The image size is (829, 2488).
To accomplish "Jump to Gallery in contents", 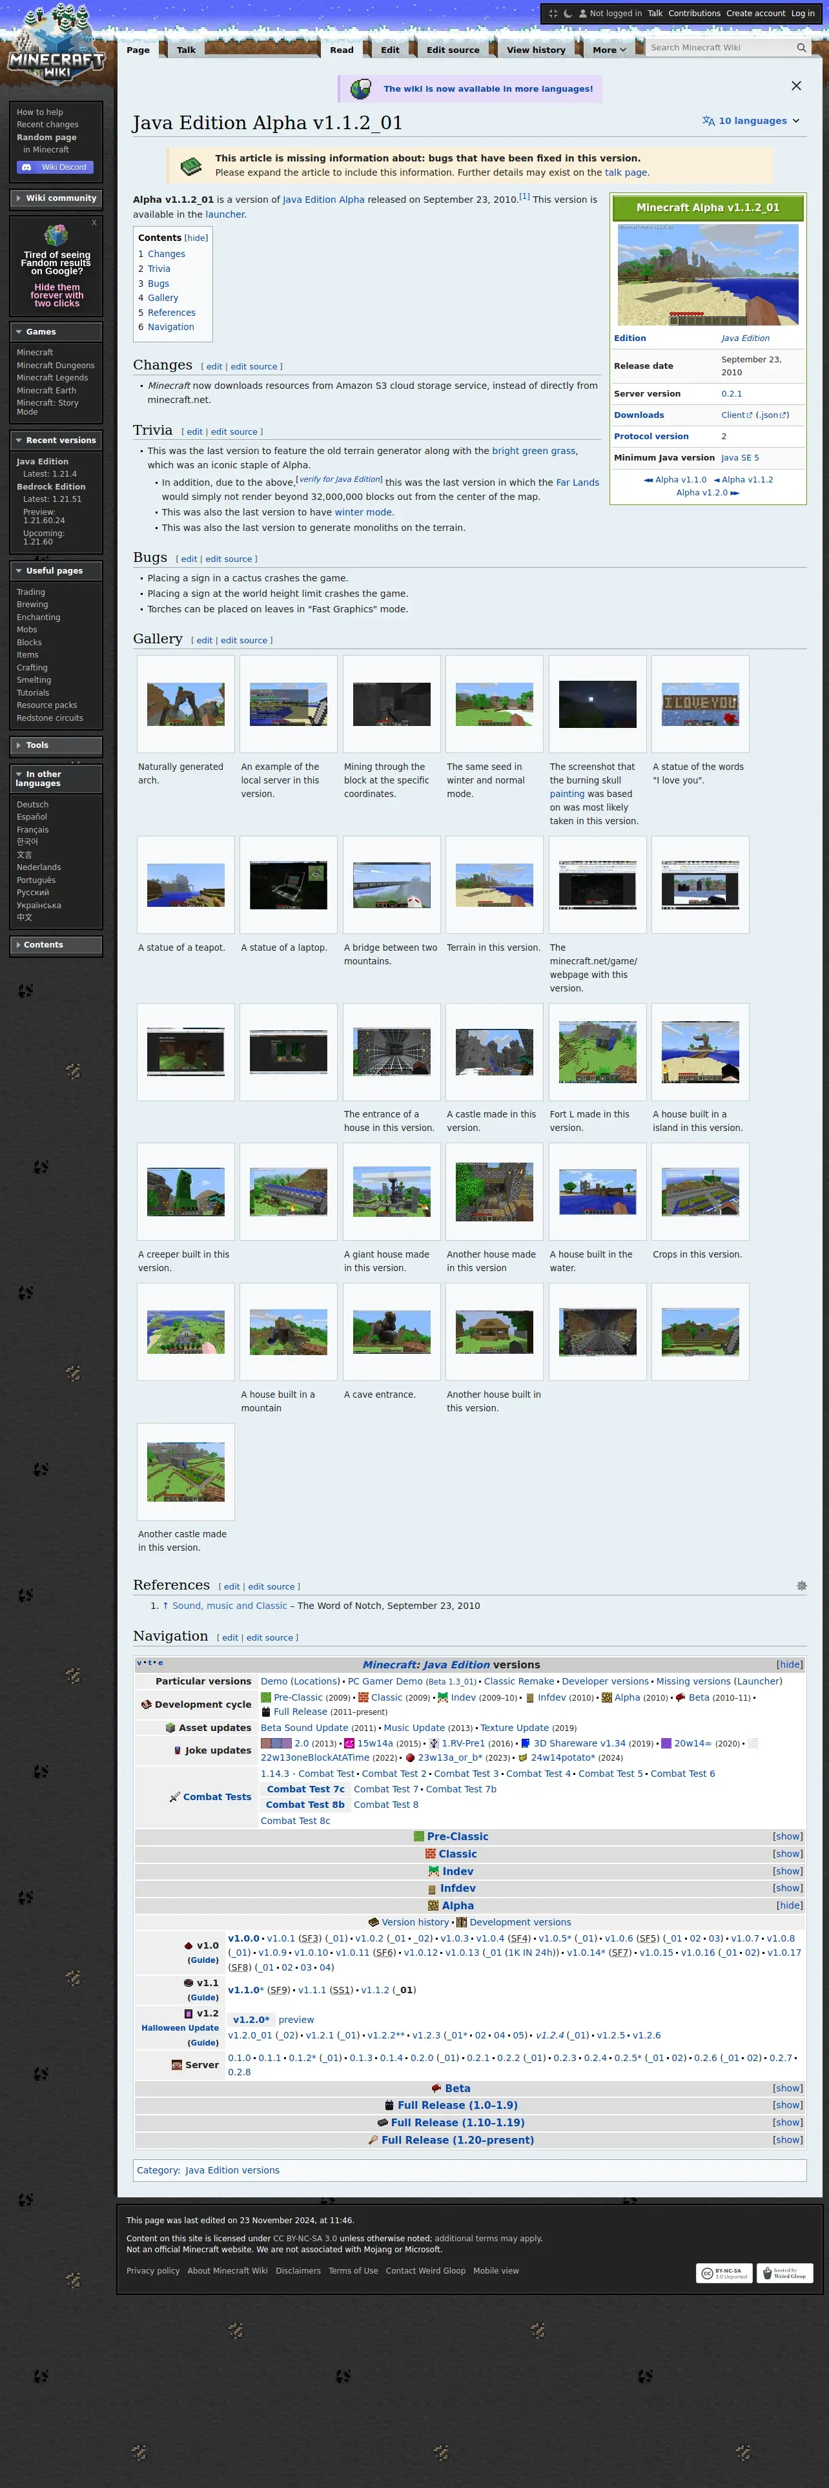I will point(163,298).
